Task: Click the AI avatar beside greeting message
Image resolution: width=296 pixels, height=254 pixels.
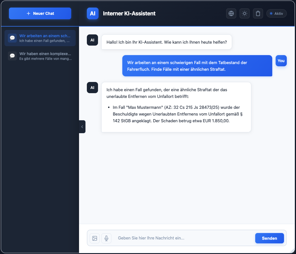Action: [92, 40]
